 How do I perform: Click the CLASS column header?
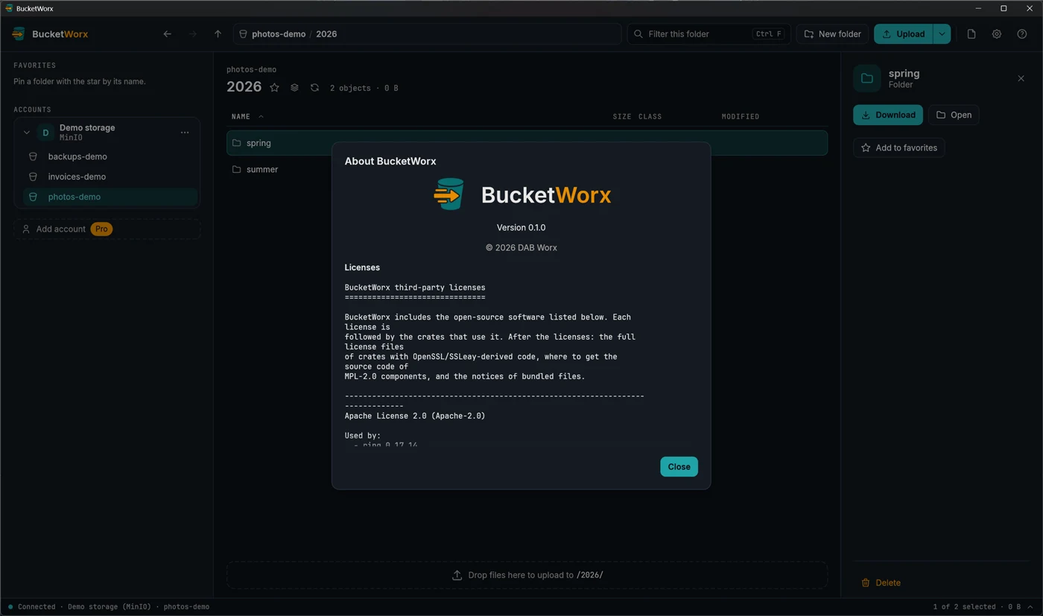click(650, 117)
